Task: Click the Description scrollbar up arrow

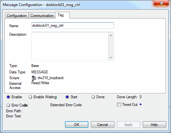Action: click(111, 35)
